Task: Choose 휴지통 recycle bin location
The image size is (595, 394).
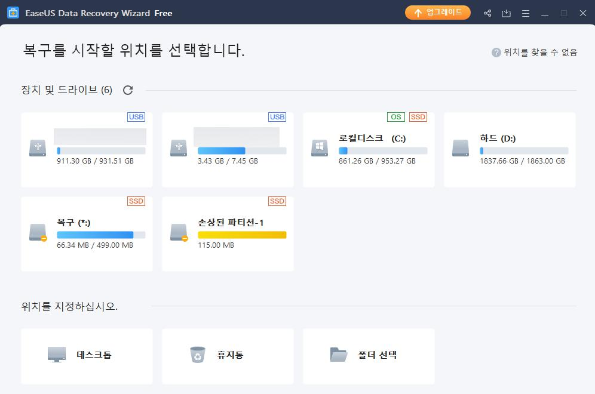Action: (x=228, y=356)
